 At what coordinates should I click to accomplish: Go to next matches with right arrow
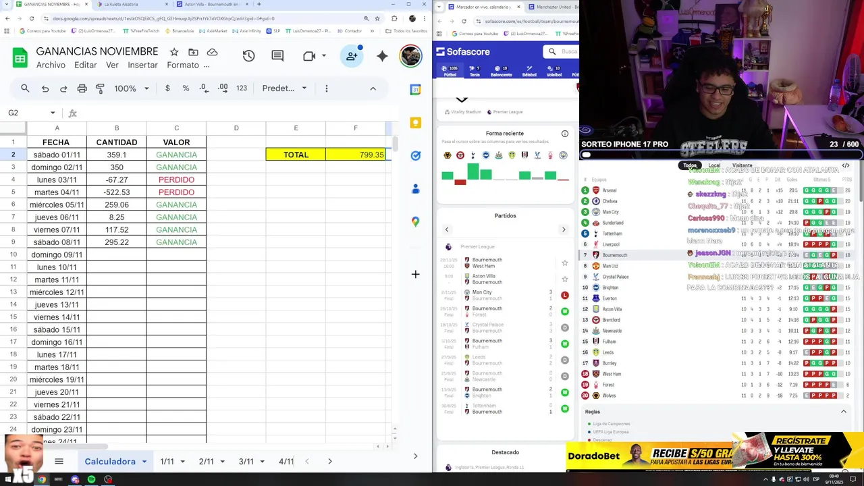564,230
